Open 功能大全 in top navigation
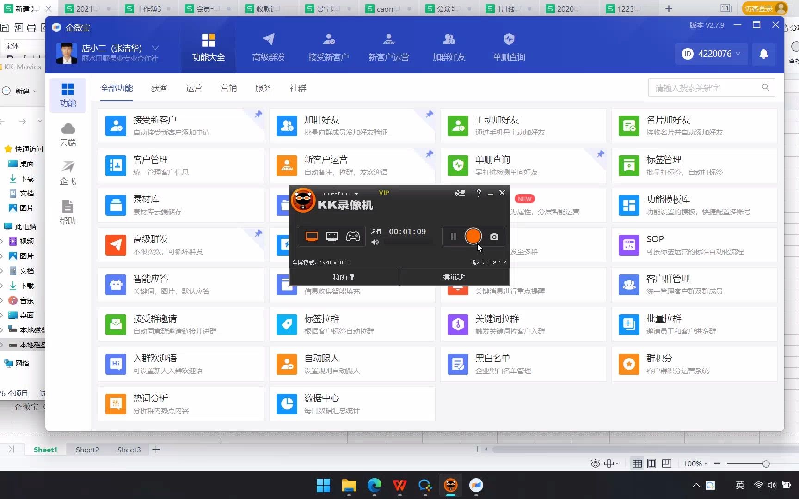Viewport: 799px width, 499px height. tap(208, 47)
